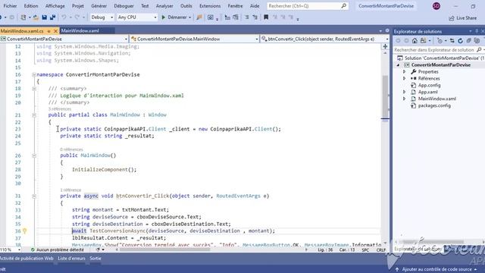This screenshot has height=273, width=485.
Task: Click the 3 références CodeLens link
Action: [x=60, y=109]
